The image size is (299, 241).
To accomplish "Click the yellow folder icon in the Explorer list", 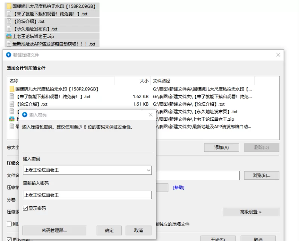I will 9,6.
